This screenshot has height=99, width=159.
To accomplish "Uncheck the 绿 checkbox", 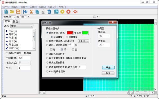I will [x=62, y=49].
